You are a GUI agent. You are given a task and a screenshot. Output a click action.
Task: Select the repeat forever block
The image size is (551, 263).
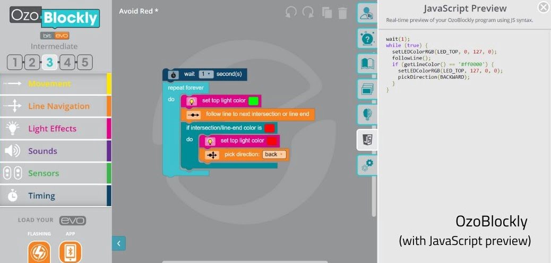(186, 87)
